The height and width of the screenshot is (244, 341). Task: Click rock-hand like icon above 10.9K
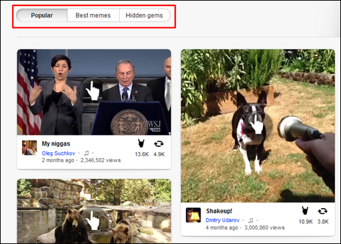305,211
